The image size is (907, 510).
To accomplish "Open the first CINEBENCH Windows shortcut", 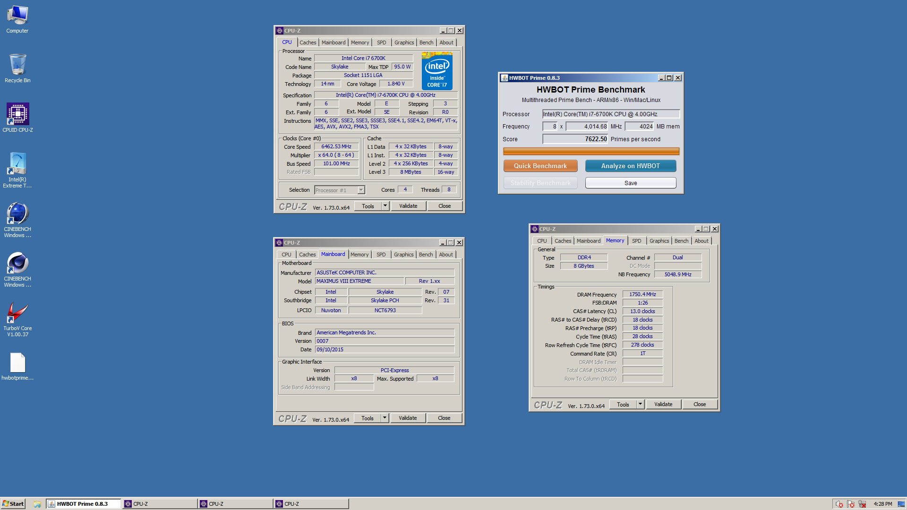I will tap(17, 220).
